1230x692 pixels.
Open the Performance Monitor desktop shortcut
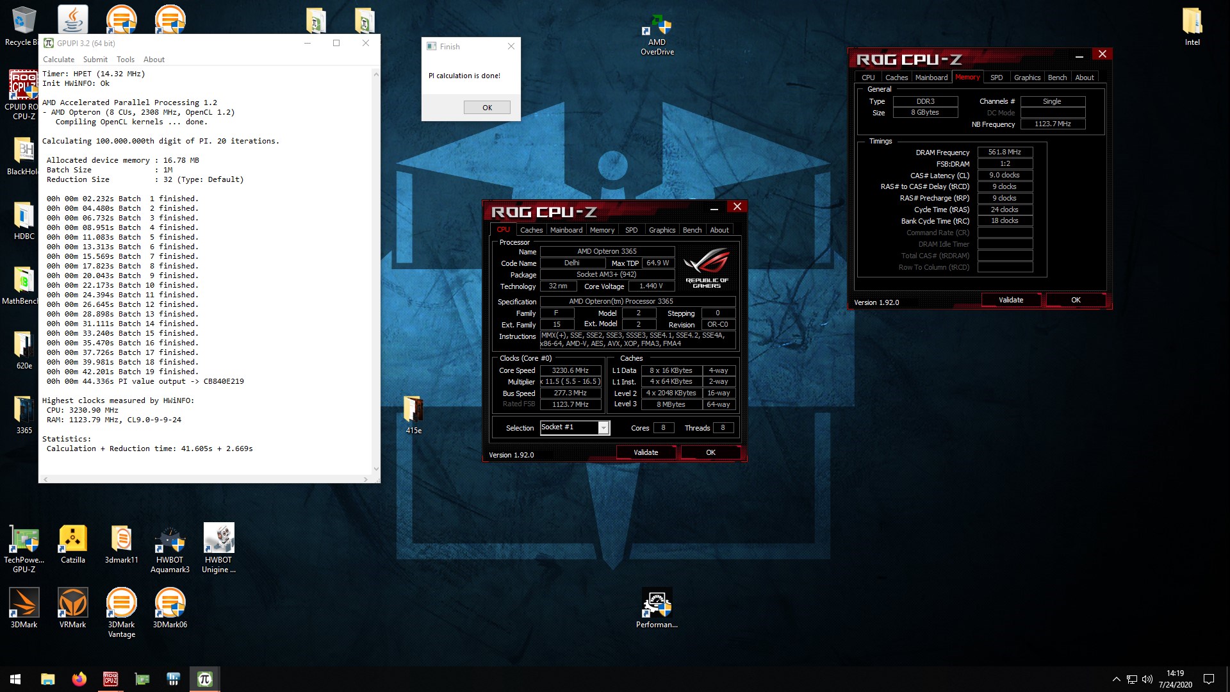(657, 609)
